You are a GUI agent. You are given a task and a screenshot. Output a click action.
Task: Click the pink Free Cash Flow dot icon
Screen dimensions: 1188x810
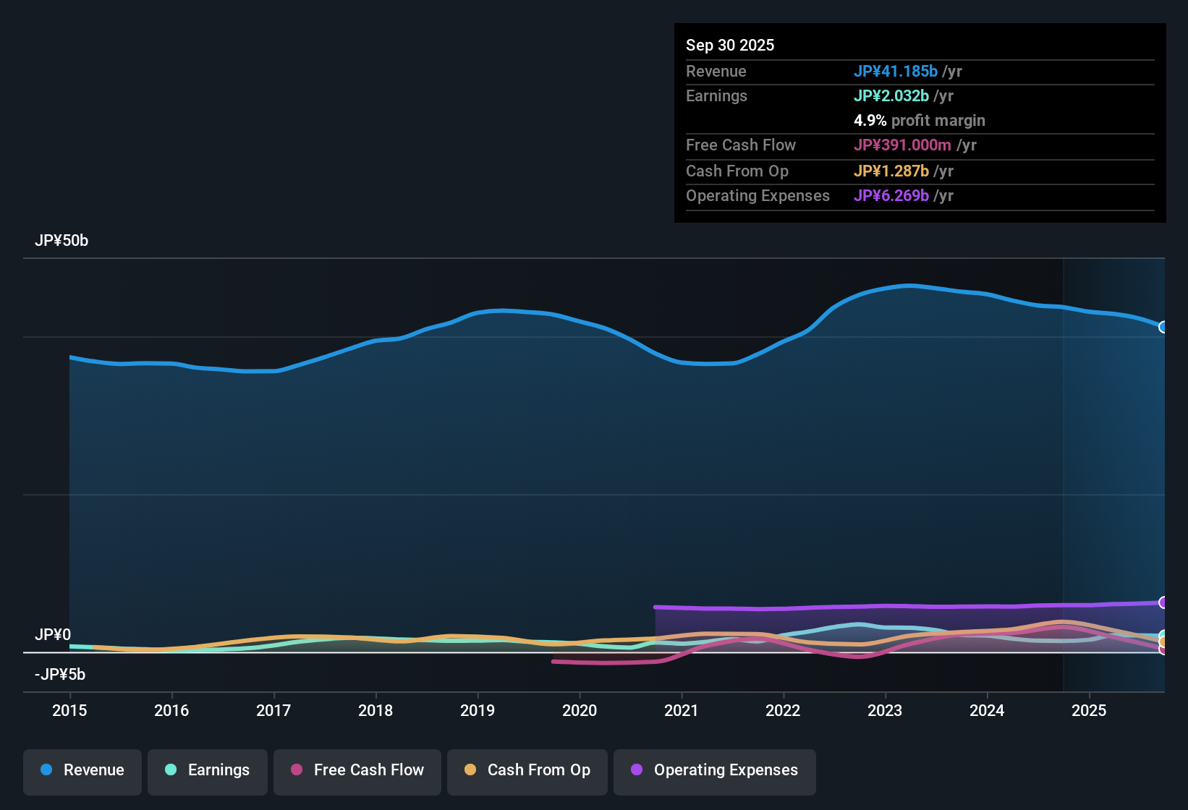(296, 770)
